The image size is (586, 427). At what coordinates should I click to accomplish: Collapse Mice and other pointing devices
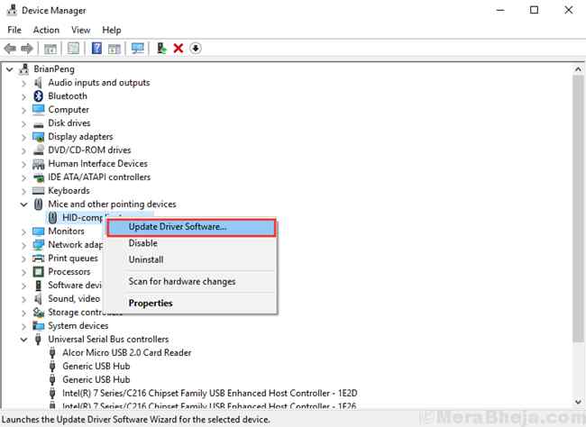click(x=24, y=204)
